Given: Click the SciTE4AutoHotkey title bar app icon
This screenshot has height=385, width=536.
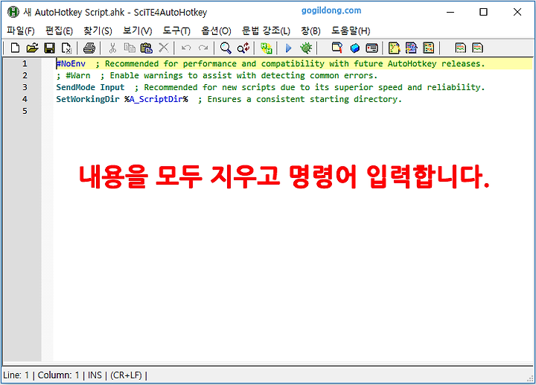Looking at the screenshot, I should coord(13,12).
